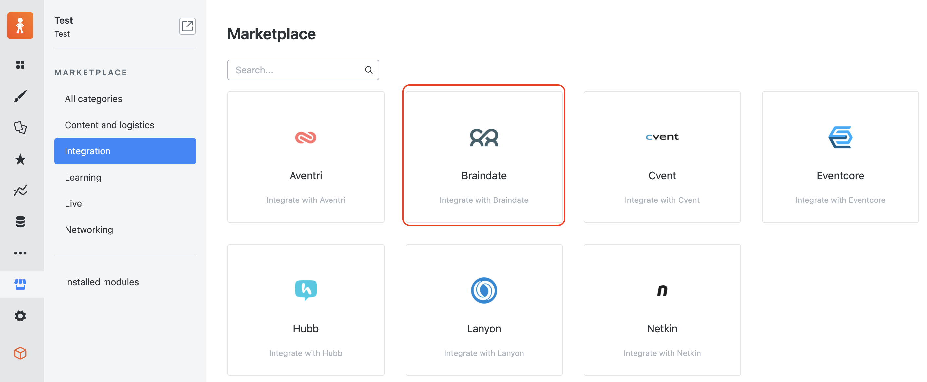Open Installed modules
Viewport: 927px width, 382px height.
(x=102, y=282)
